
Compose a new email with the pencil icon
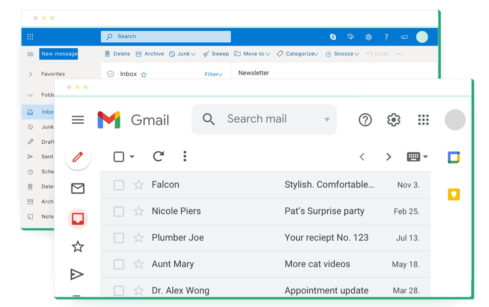pyautogui.click(x=78, y=157)
